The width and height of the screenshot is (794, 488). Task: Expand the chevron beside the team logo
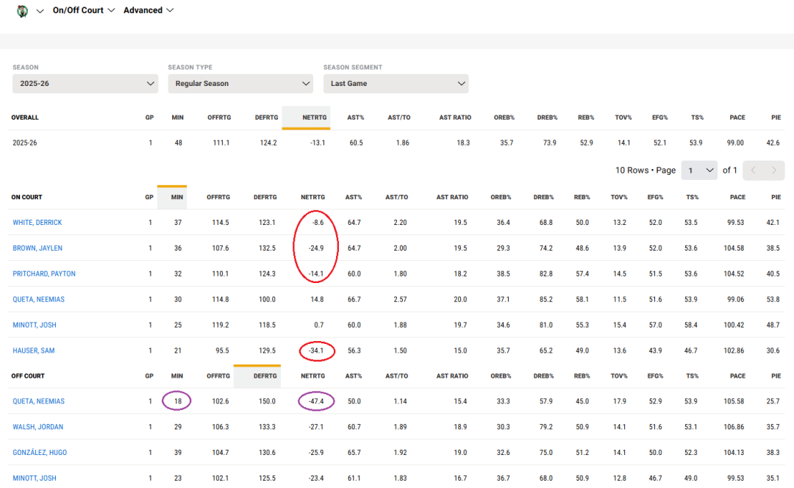coord(40,11)
